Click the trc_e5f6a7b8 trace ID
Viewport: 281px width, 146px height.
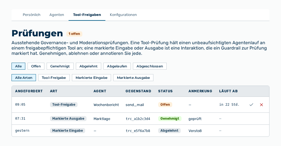tap(138, 131)
